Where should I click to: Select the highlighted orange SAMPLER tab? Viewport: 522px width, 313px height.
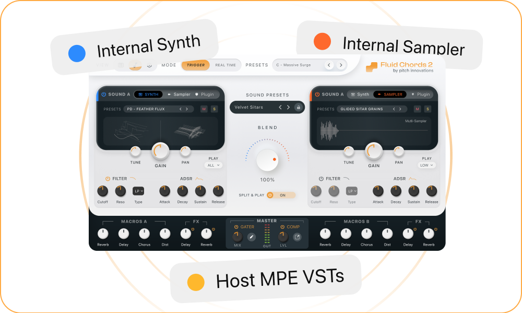click(x=390, y=95)
